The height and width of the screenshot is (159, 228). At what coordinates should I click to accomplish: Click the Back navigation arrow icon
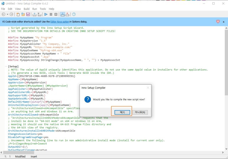click(4, 14)
